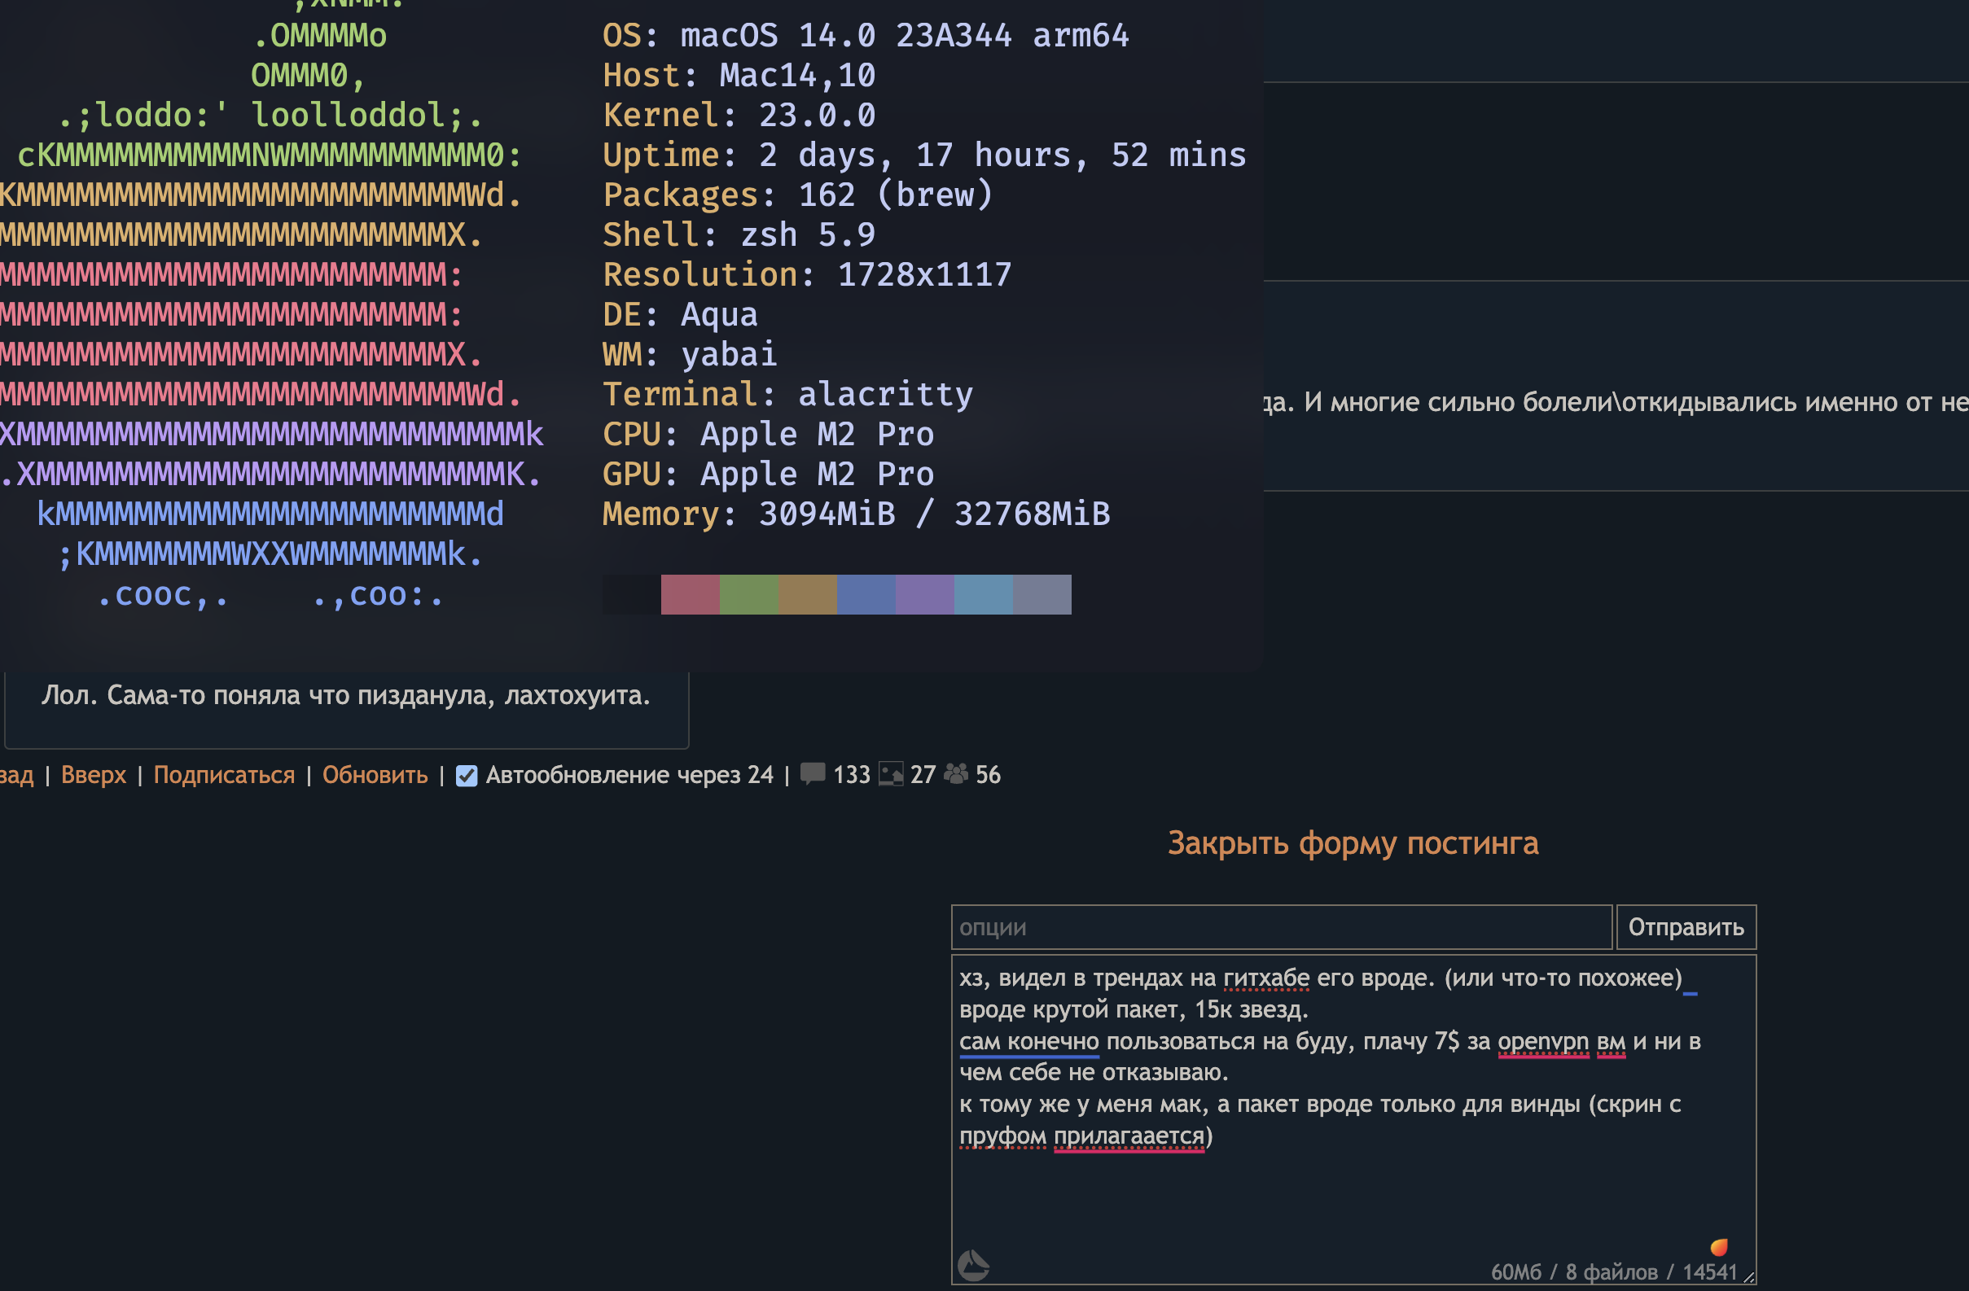Click the posters people group icon

click(955, 774)
